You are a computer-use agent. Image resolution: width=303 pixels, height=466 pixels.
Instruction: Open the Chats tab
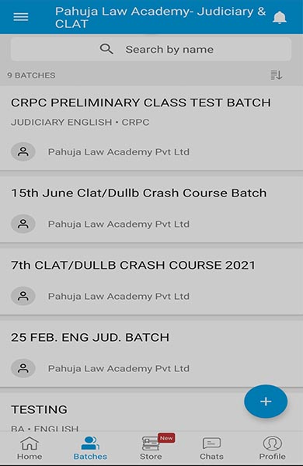(211, 448)
